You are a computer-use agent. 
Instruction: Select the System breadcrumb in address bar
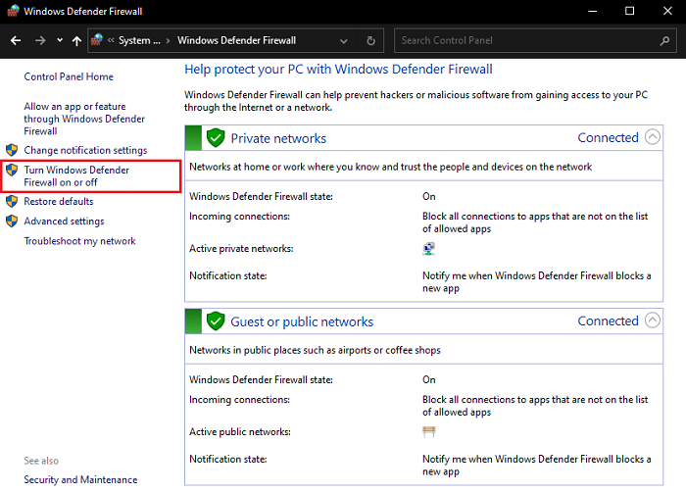click(x=139, y=41)
